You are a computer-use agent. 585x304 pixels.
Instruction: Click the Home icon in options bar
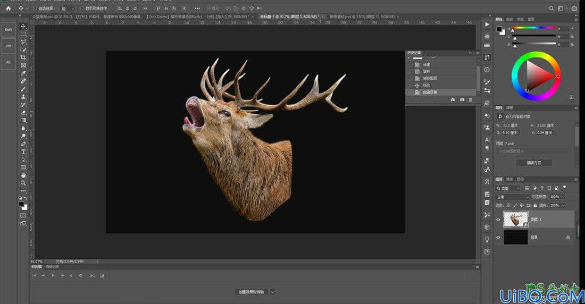click(8, 8)
